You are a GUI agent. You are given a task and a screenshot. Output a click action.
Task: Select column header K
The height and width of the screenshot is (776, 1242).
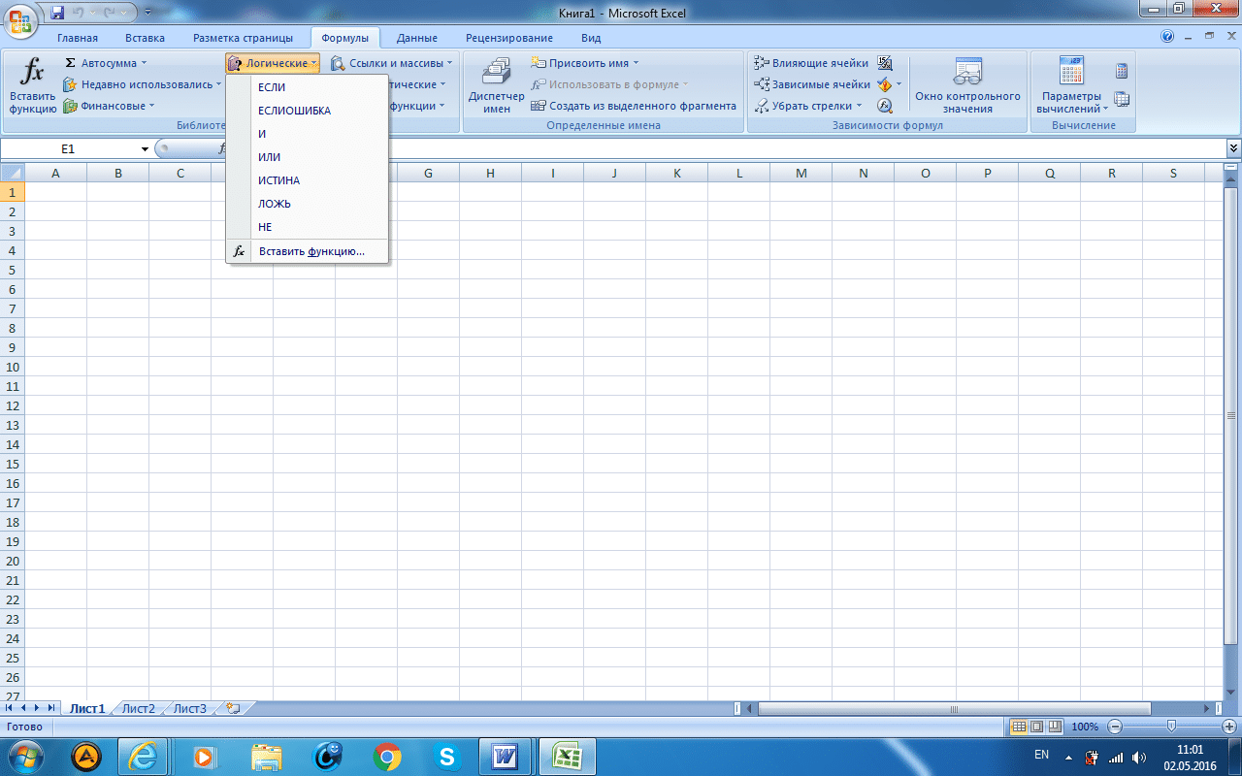point(676,173)
